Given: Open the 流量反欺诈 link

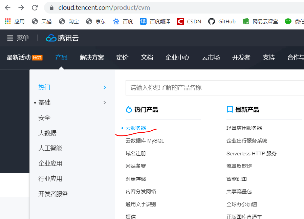Looking at the screenshot, I should tap(239, 166).
